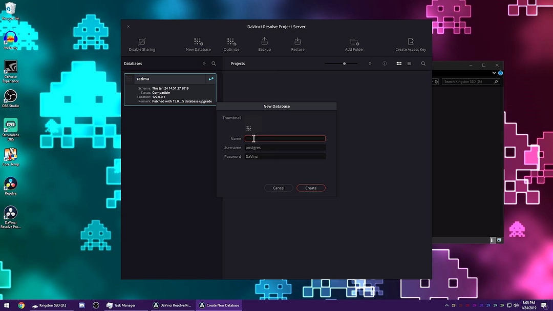
Task: Expand hidden icons in the system tray
Action: tap(446, 305)
